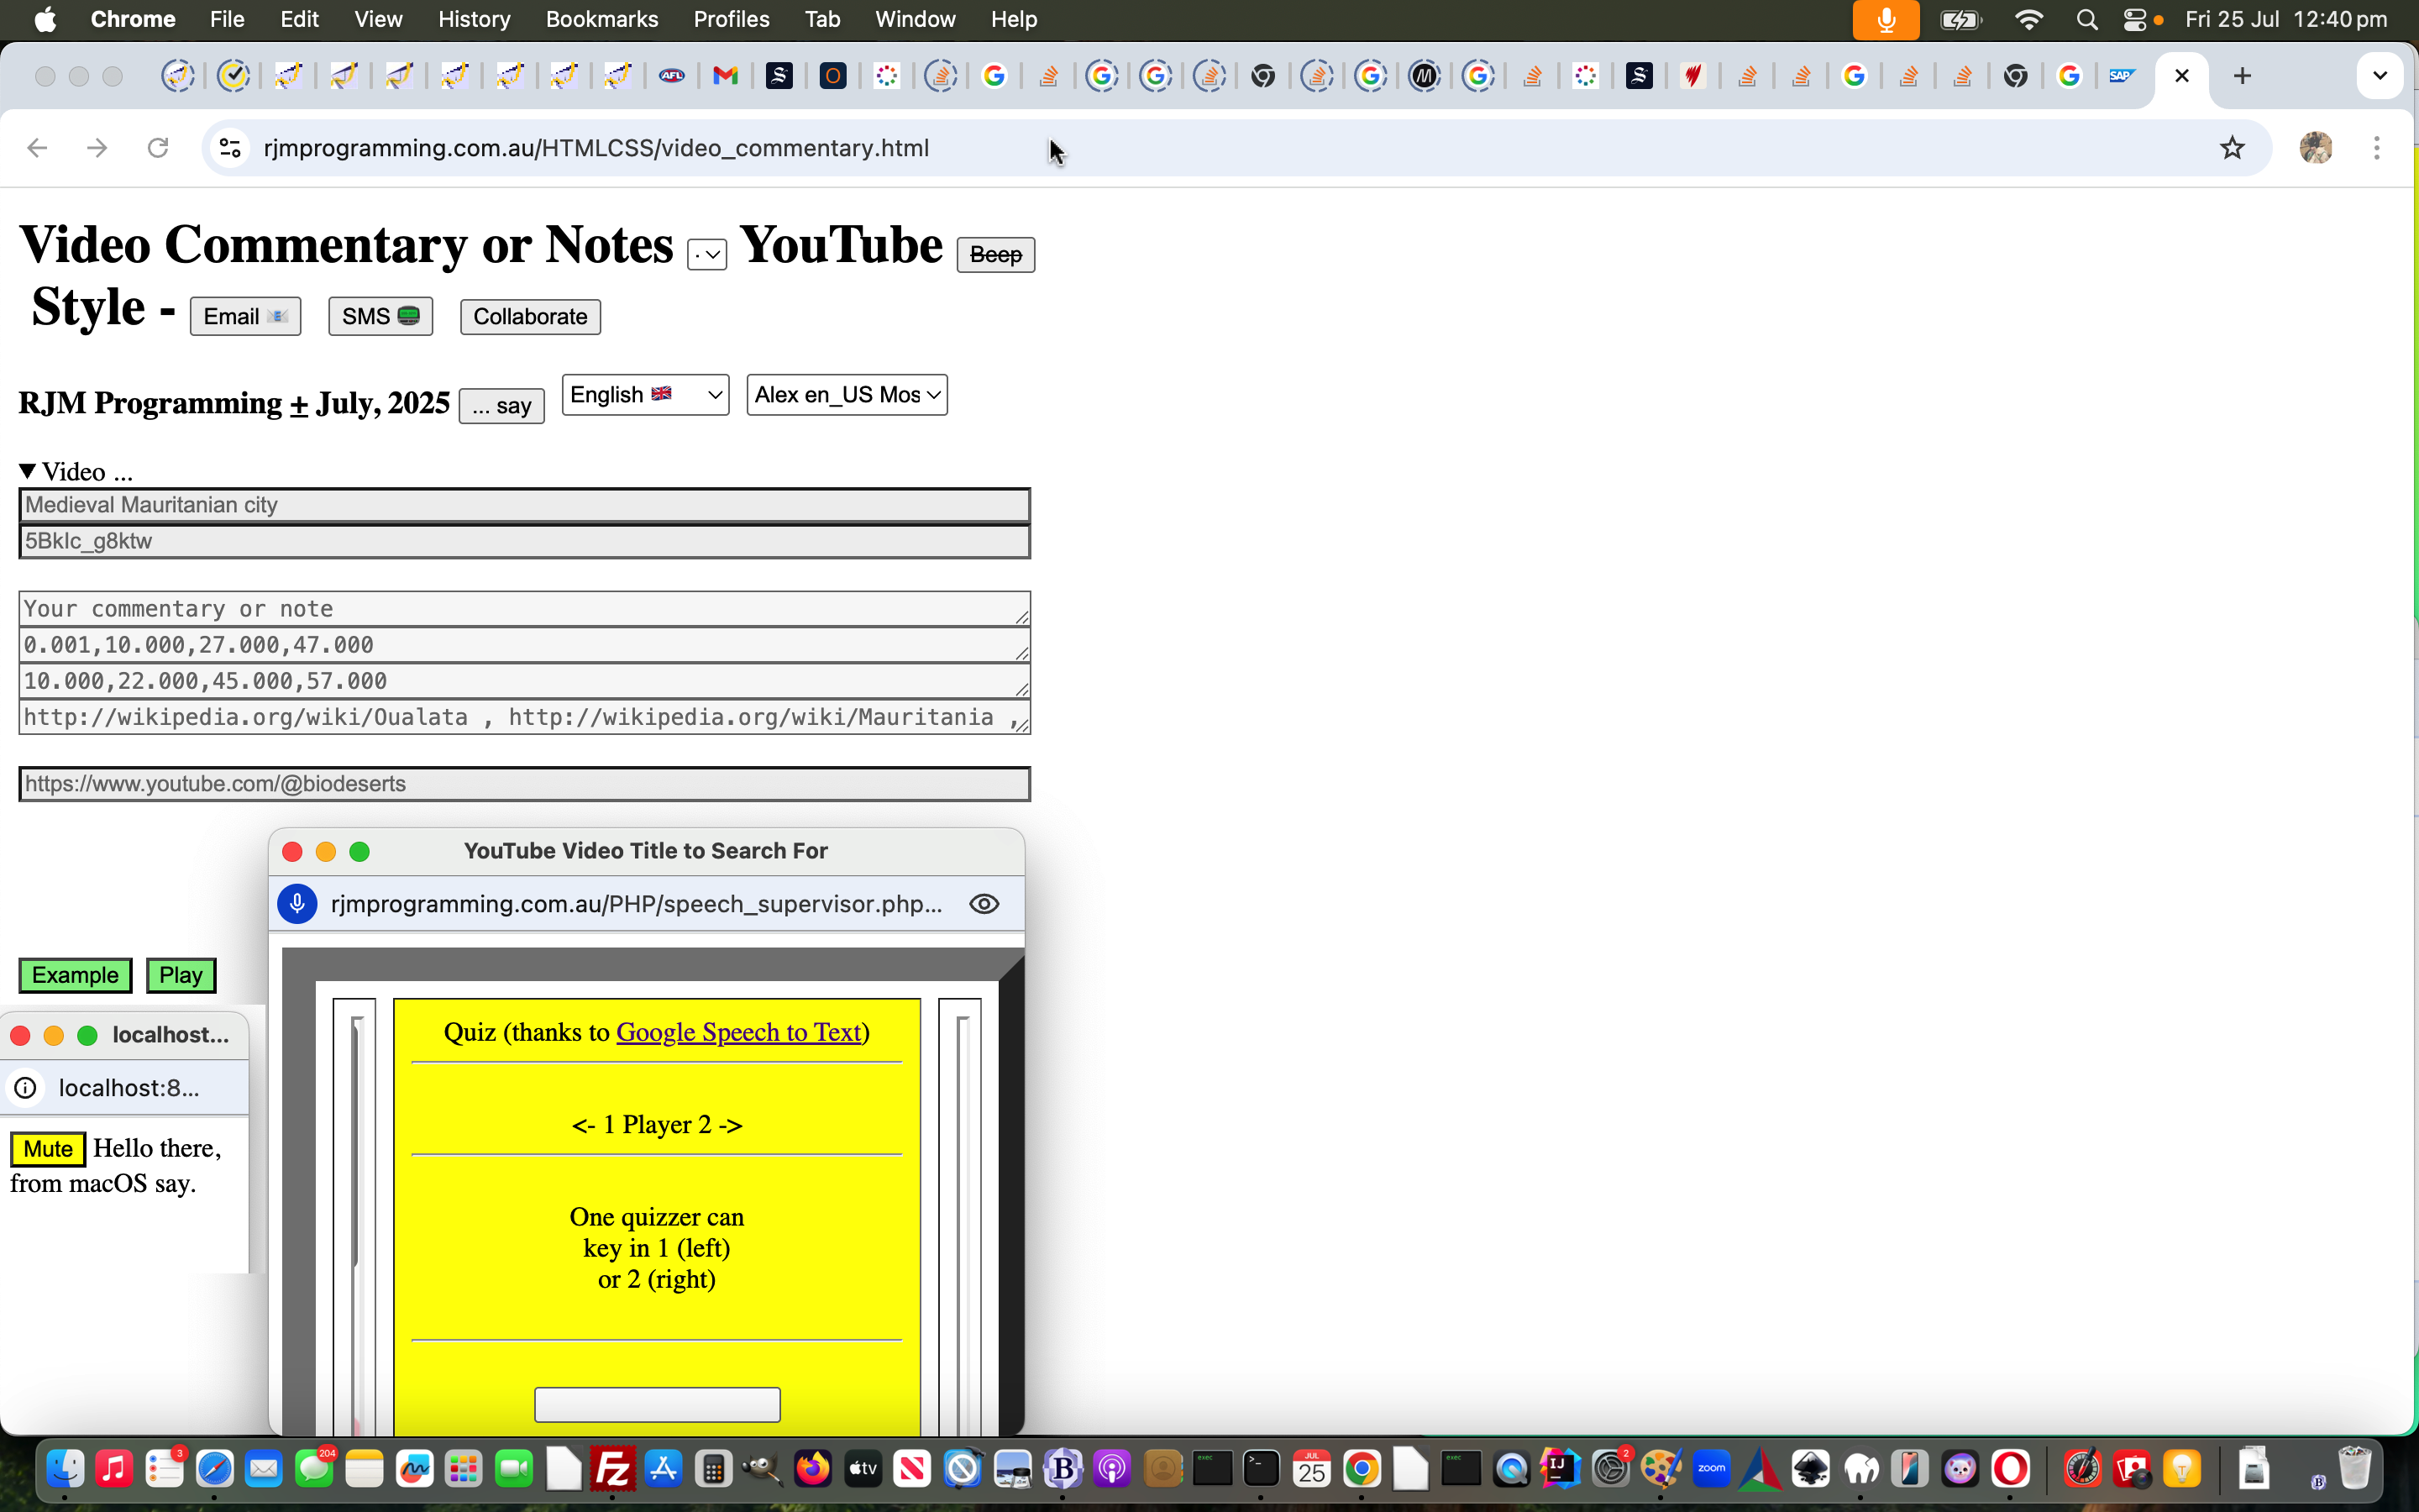Reload the page
This screenshot has width=2419, height=1512.
[x=158, y=148]
